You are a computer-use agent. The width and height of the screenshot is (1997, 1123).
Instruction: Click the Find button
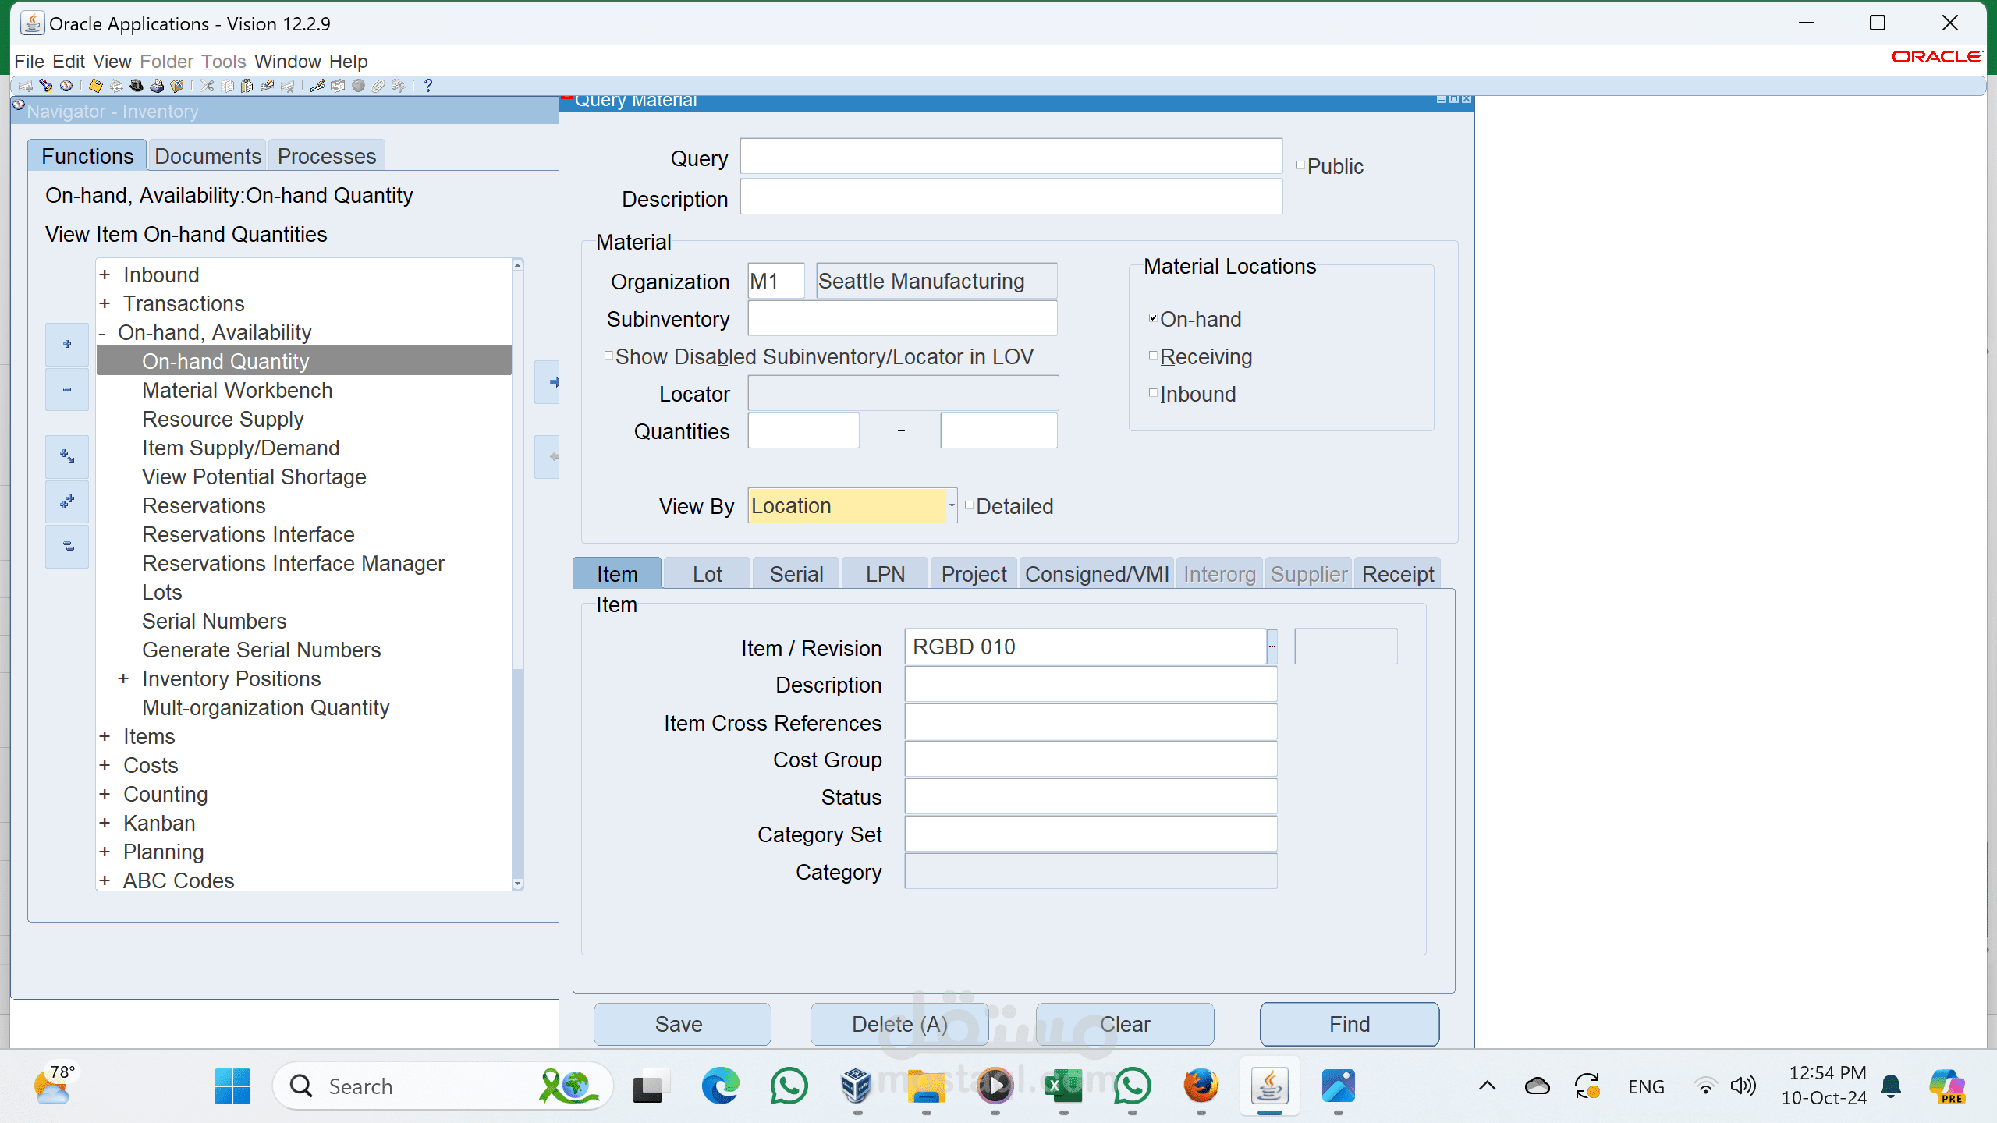[1350, 1024]
